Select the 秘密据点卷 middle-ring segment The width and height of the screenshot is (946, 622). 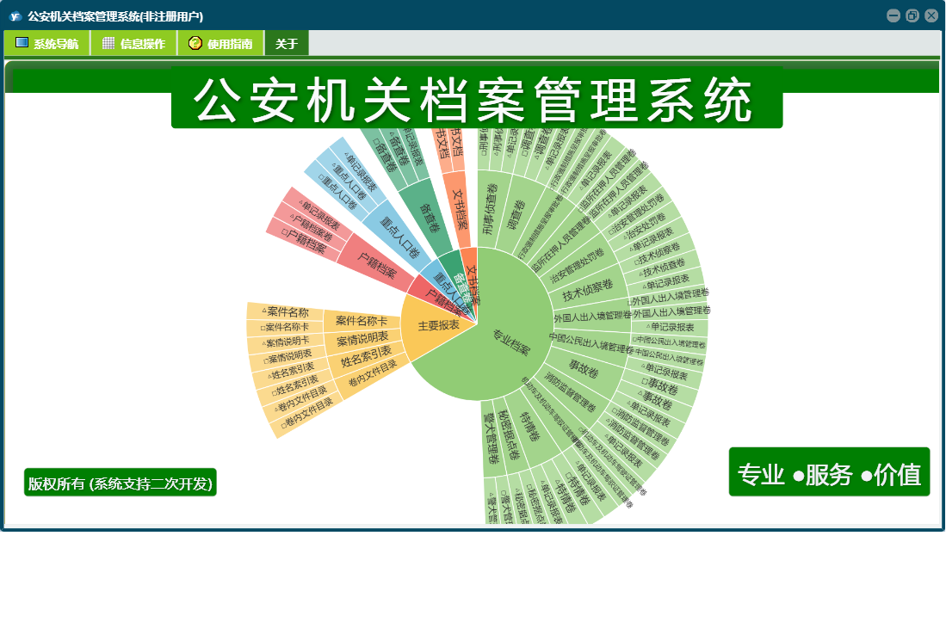pos(510,435)
